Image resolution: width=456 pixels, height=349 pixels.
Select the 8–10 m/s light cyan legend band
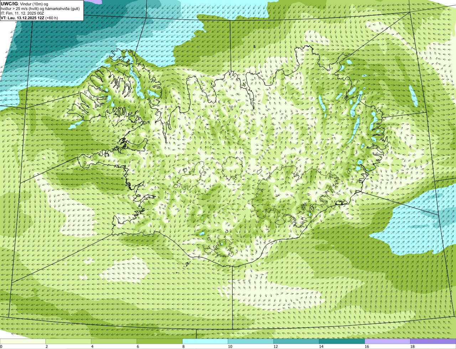click(205, 341)
